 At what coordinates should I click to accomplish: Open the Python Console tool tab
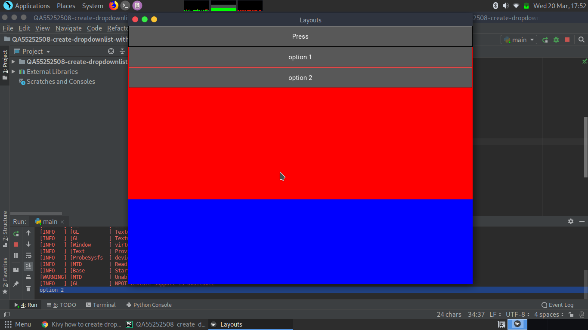[149, 305]
